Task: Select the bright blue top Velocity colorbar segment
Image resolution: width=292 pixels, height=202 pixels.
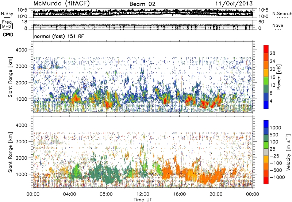Action: point(266,124)
